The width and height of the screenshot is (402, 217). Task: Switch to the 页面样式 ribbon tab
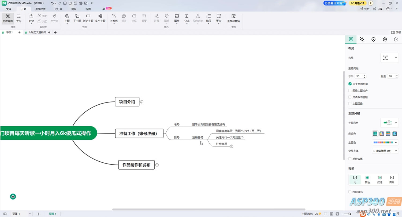(x=40, y=9)
